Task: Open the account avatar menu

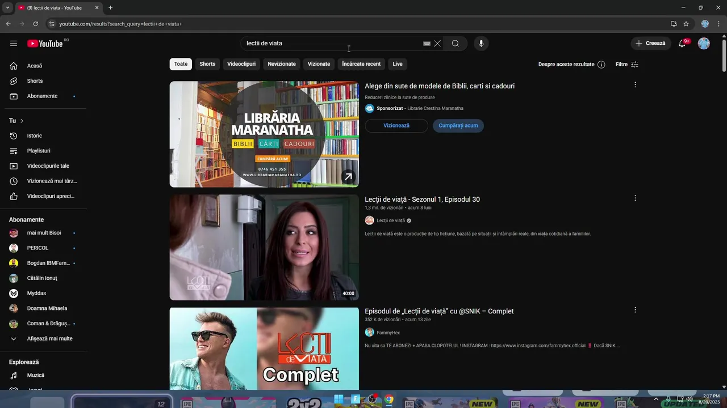Action: point(704,44)
